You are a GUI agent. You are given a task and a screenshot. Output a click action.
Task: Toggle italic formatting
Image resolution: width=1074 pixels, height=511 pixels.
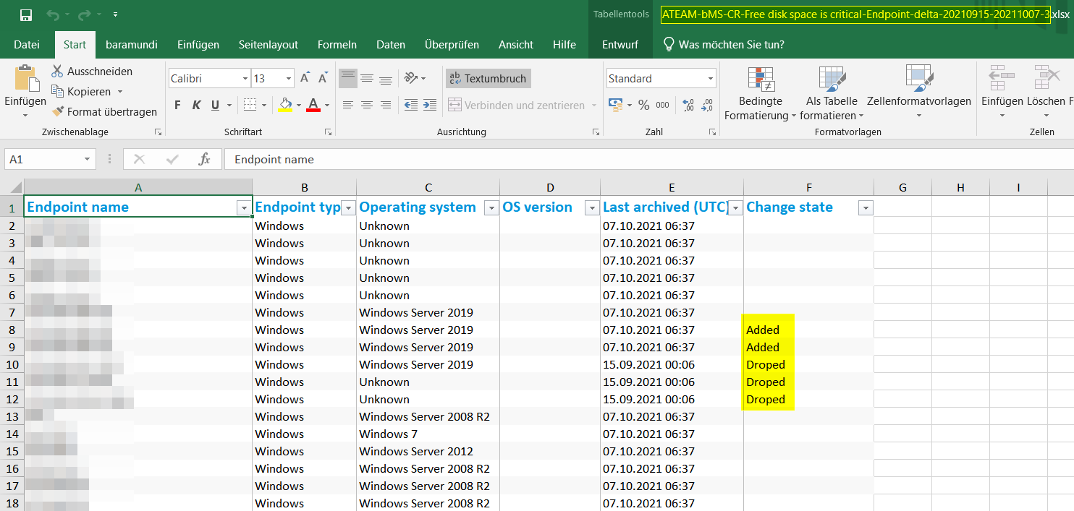pyautogui.click(x=196, y=106)
